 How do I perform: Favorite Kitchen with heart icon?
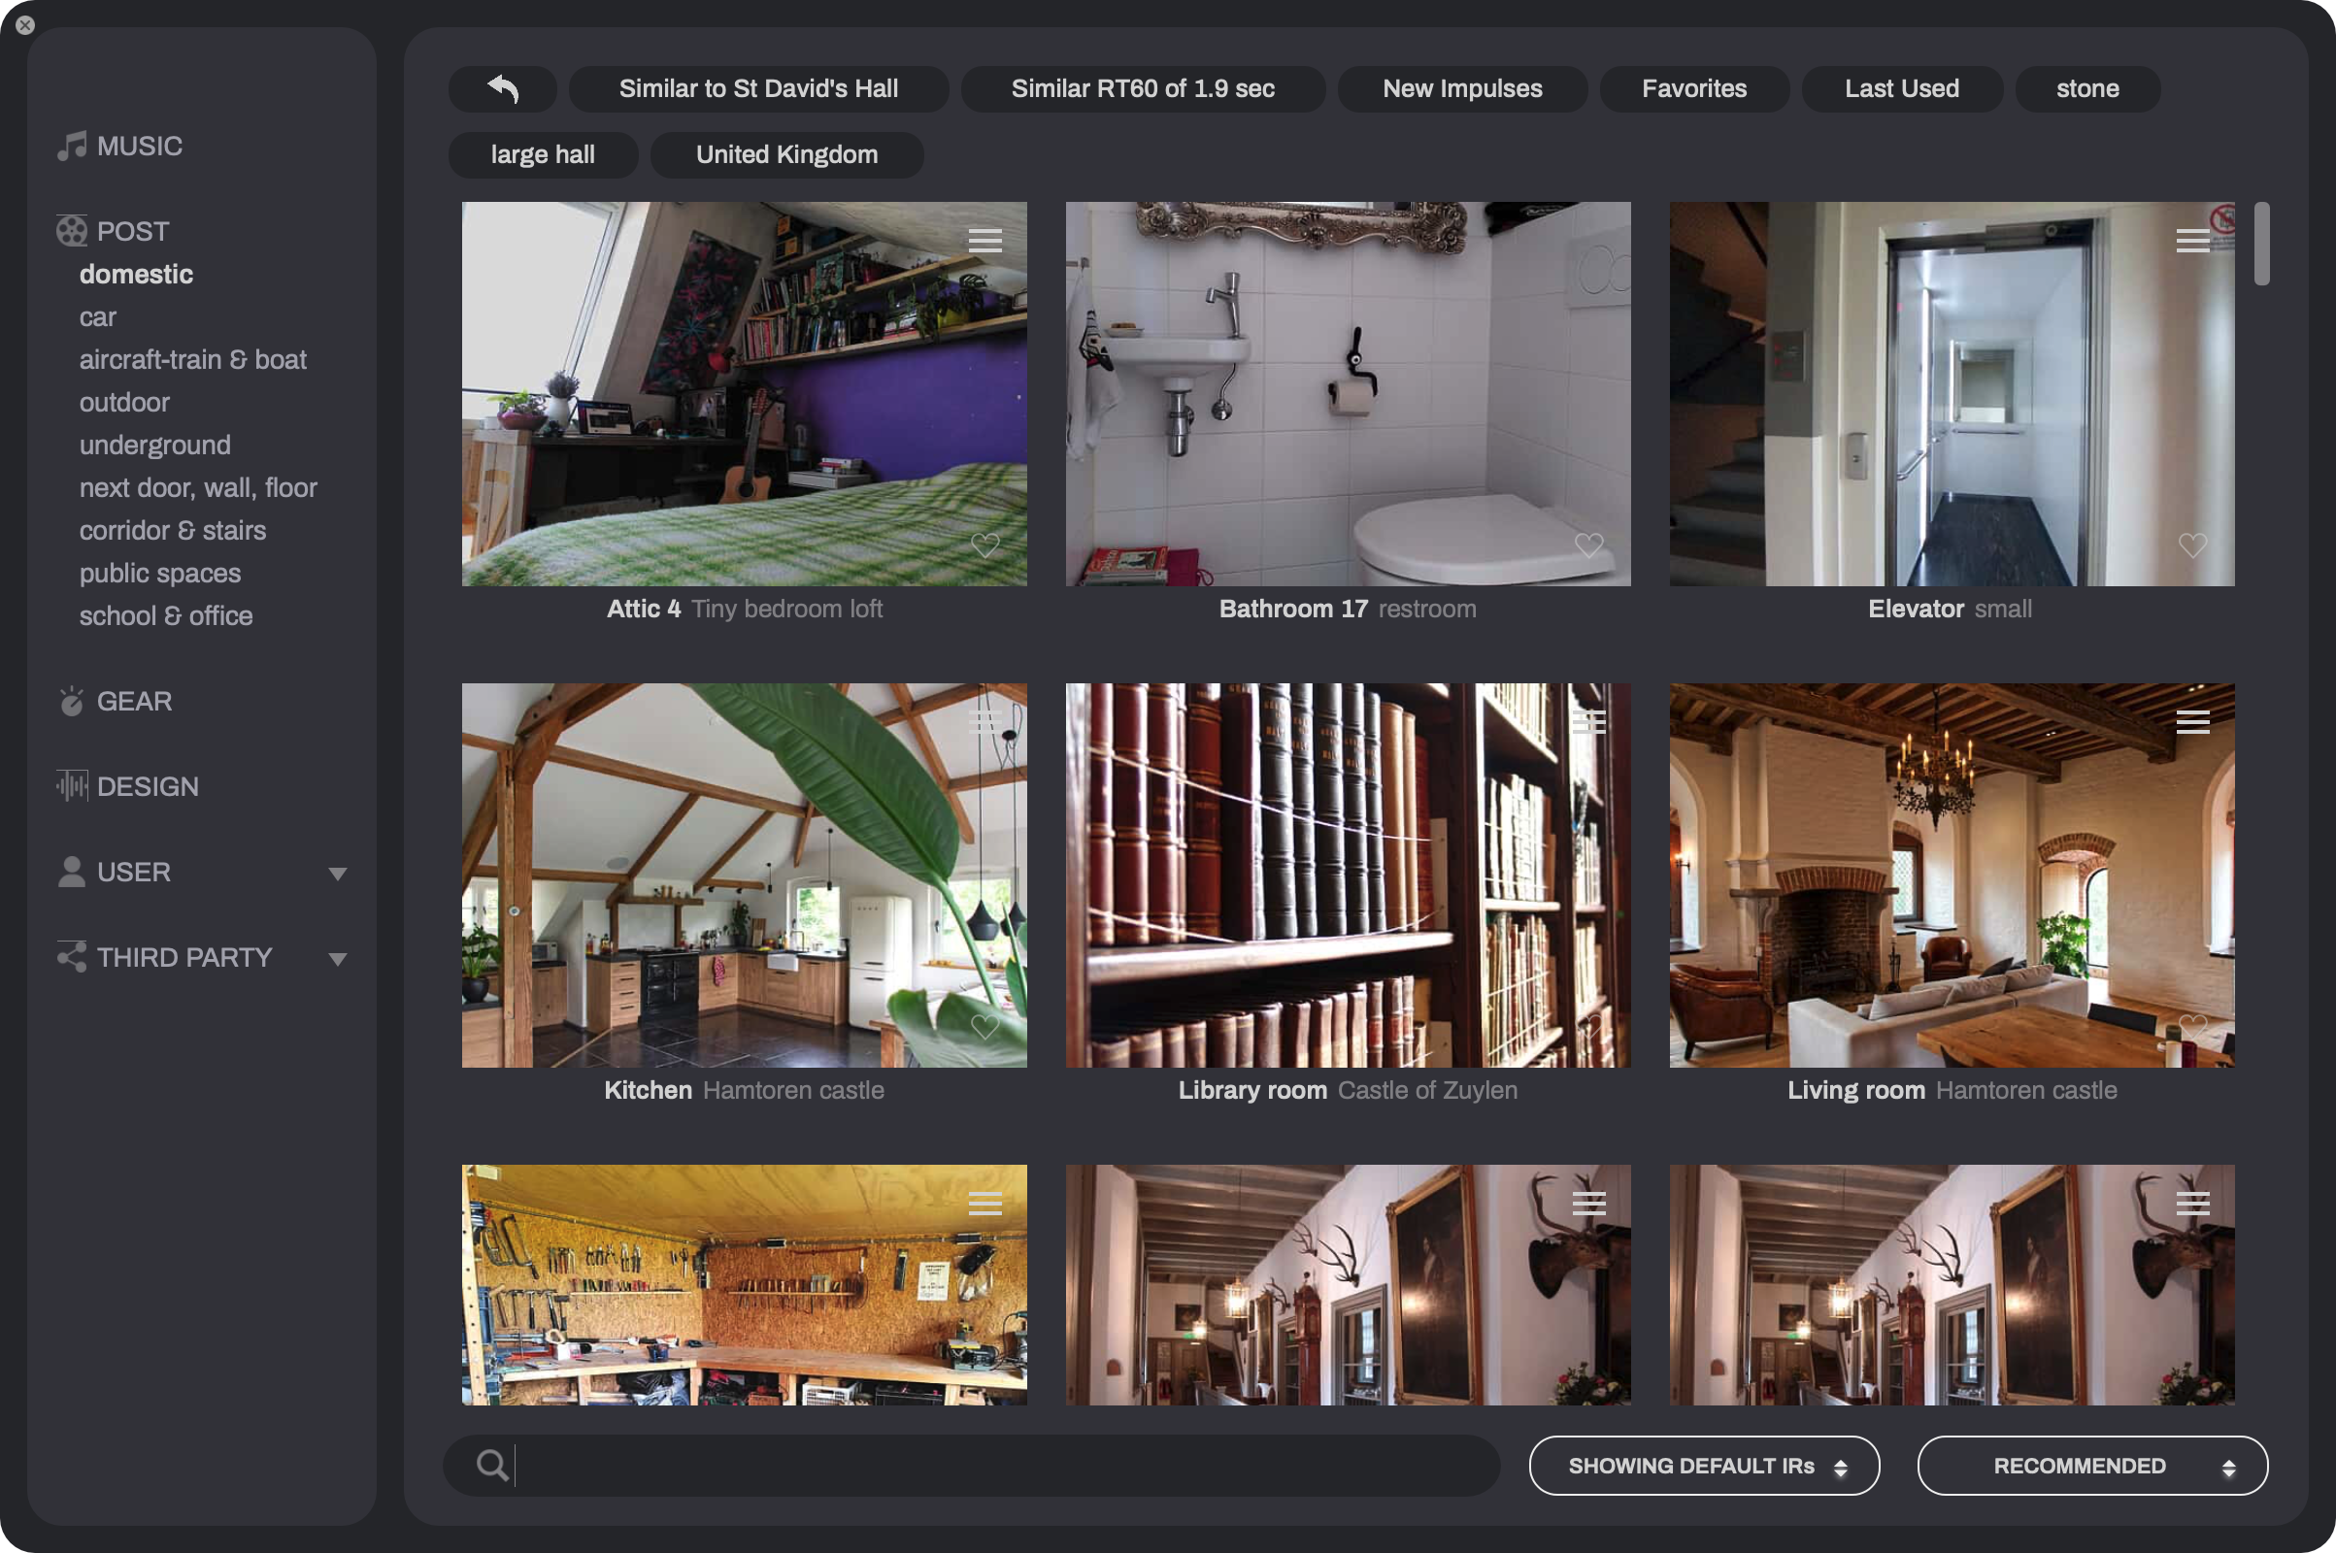click(984, 1026)
